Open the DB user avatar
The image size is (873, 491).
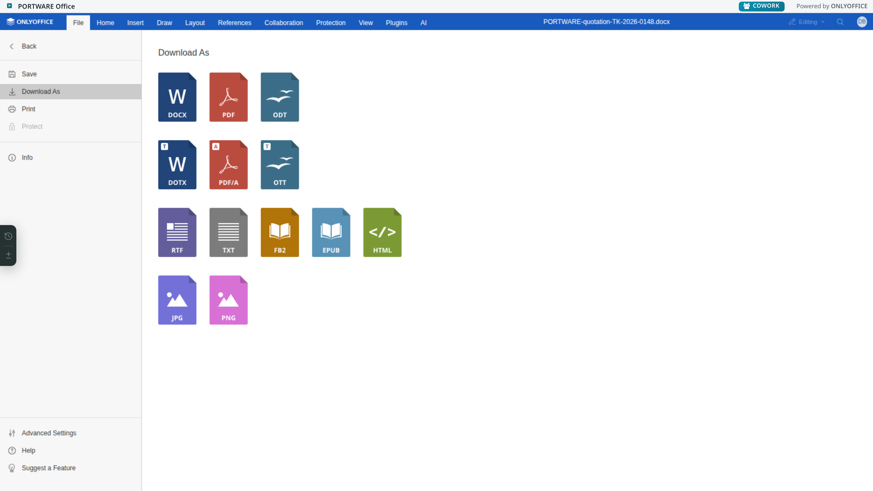click(x=862, y=22)
